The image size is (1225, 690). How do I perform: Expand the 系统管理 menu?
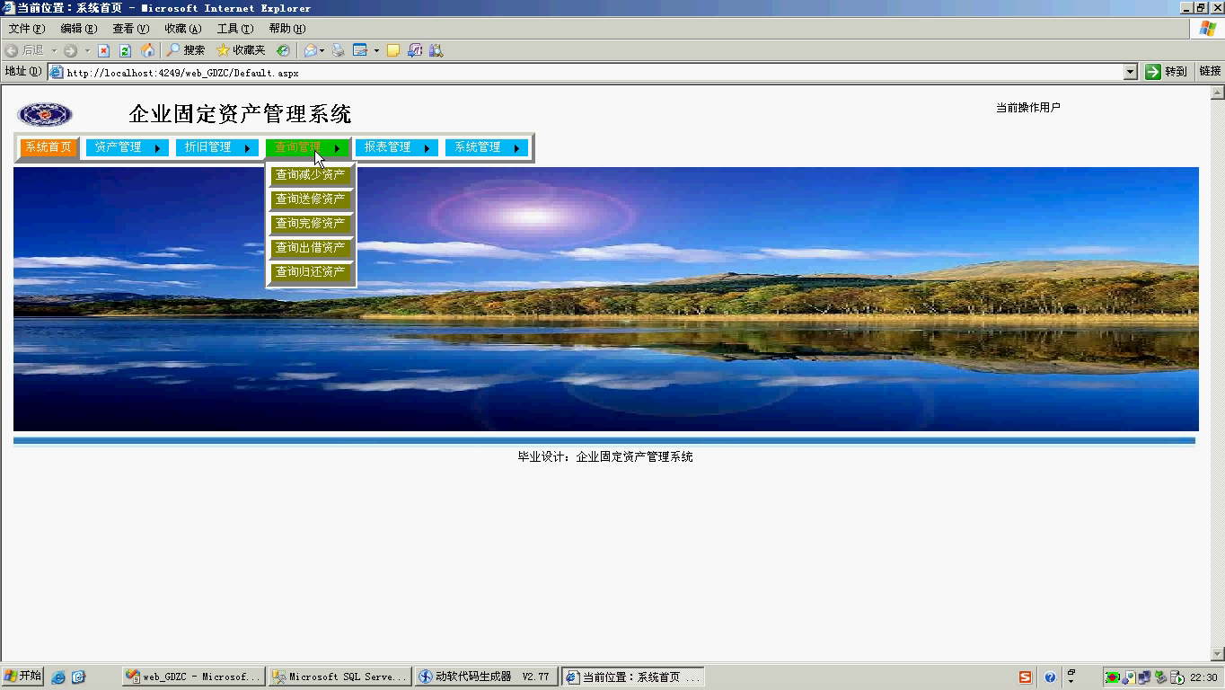(x=486, y=147)
